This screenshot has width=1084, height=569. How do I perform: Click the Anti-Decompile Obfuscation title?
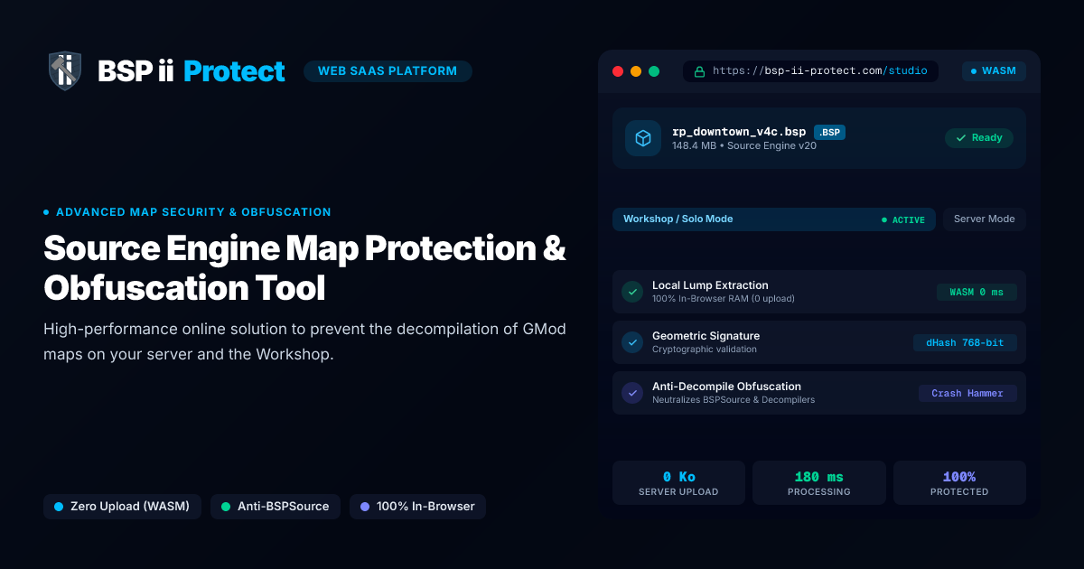[x=726, y=387]
